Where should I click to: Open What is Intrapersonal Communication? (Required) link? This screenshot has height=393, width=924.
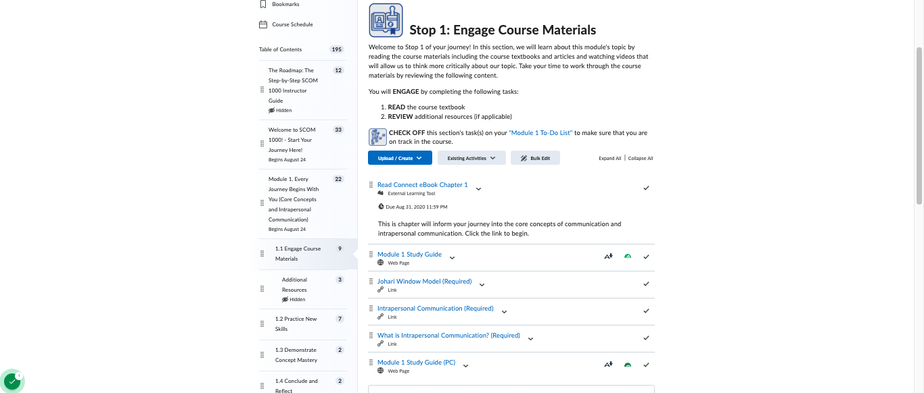448,336
